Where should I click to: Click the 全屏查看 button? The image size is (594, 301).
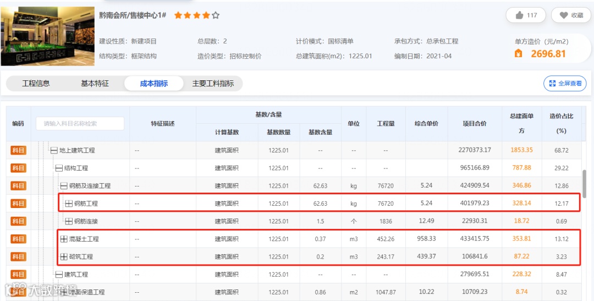[565, 84]
